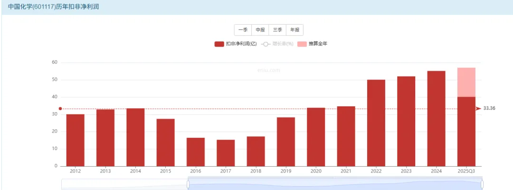
Task: Click the 2012 x-axis label
Action: (75, 171)
